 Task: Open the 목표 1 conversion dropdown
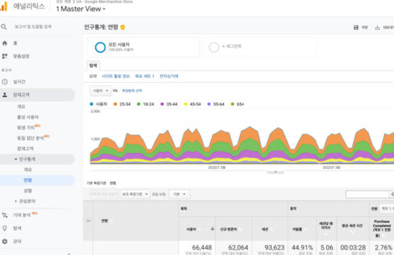tap(387, 209)
